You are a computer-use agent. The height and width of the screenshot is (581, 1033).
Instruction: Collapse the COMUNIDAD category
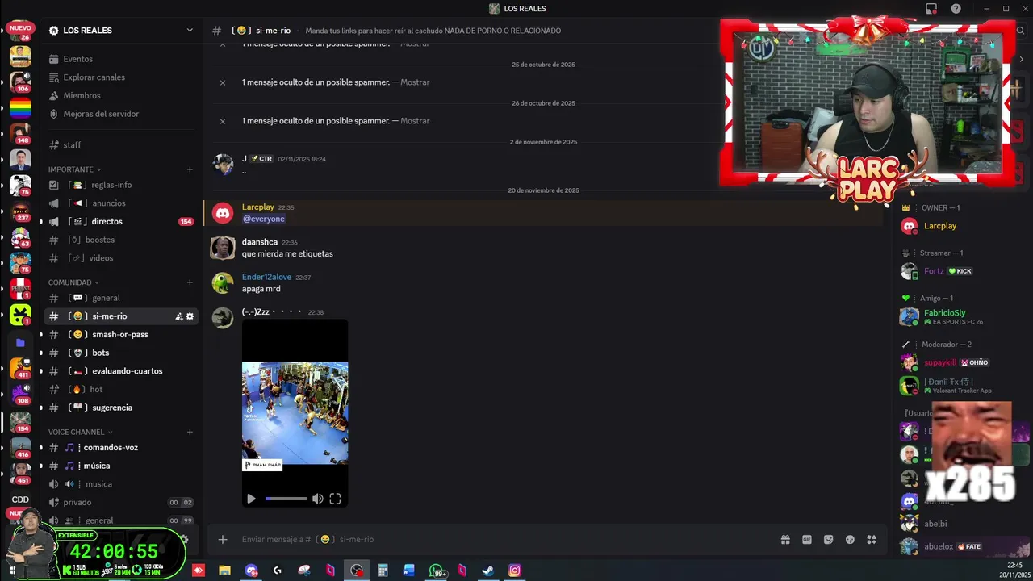pos(73,282)
